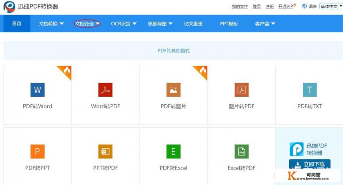Click the 注册 link
This screenshot has width=343, height=185.
click(x=269, y=7)
